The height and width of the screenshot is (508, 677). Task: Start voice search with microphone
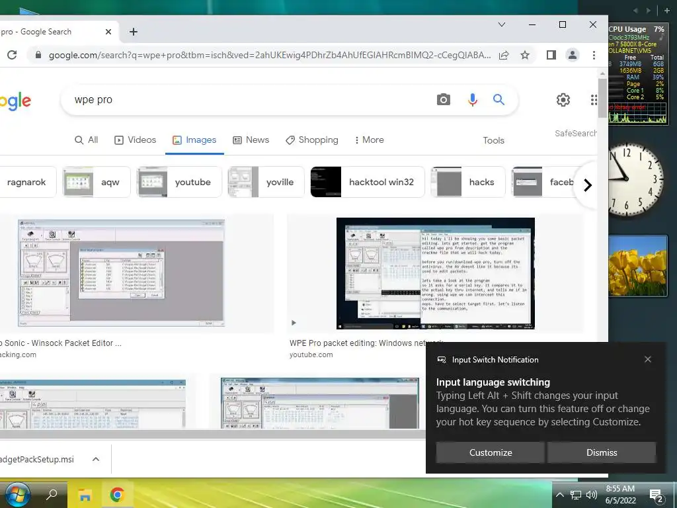472,100
